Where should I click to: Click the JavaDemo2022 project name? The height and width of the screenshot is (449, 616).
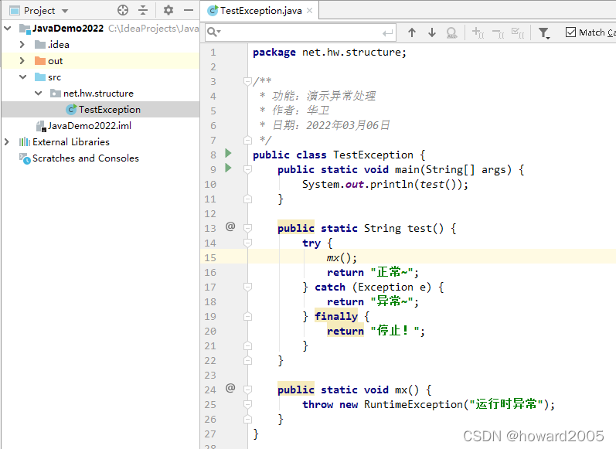point(68,29)
